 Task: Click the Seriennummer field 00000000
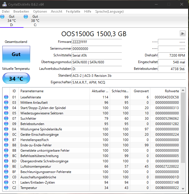[x=97, y=48]
